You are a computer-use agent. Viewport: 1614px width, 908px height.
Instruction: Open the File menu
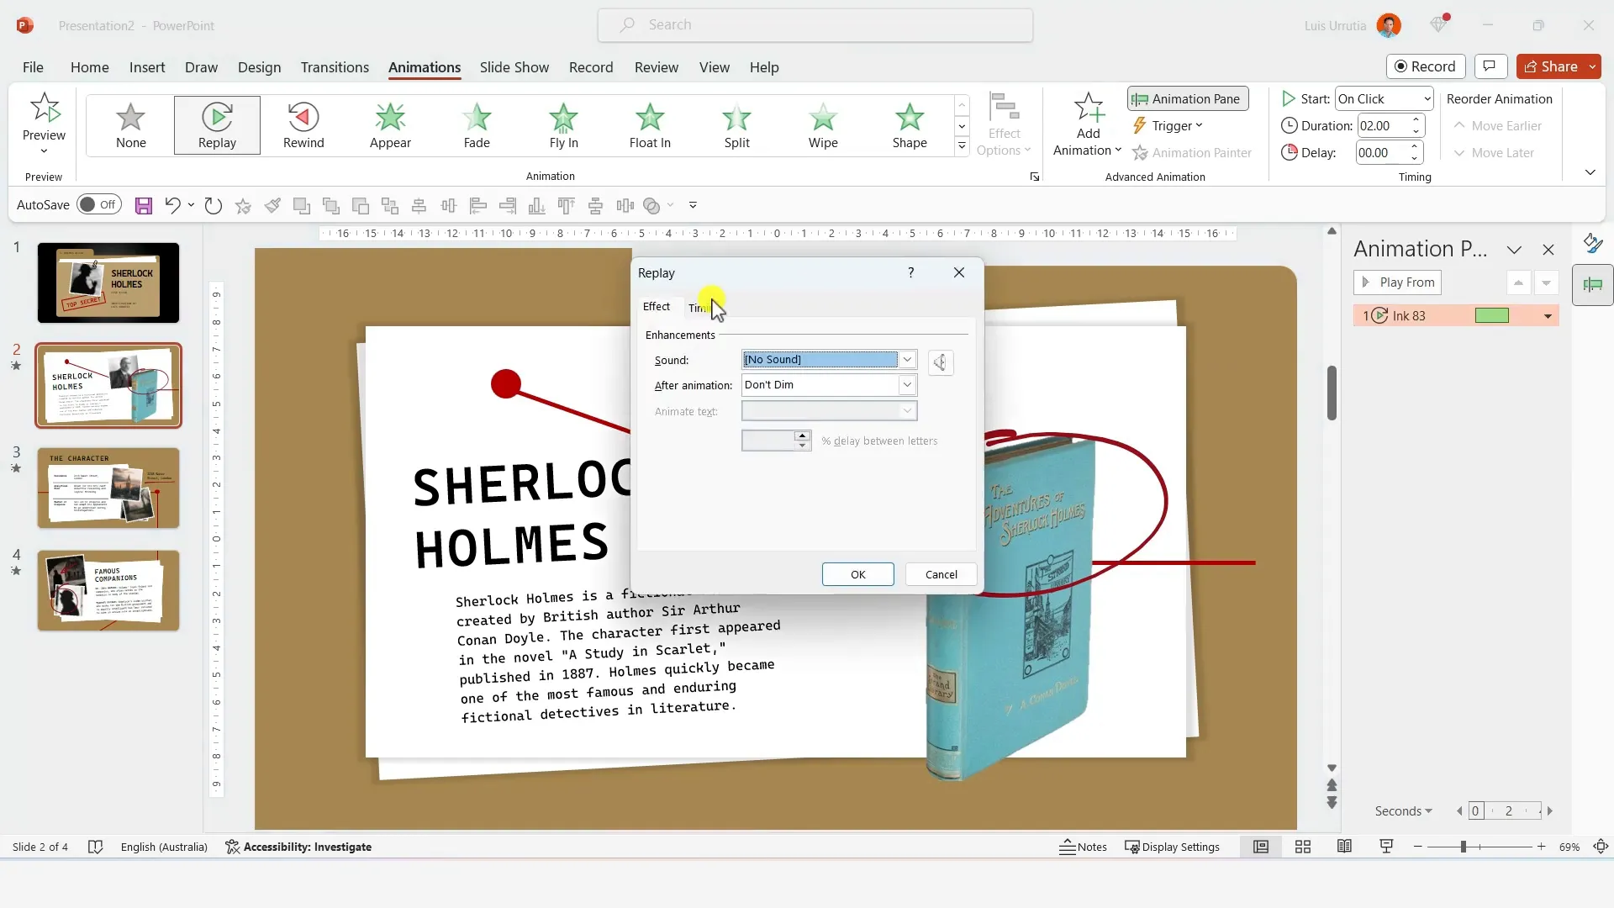(x=33, y=67)
